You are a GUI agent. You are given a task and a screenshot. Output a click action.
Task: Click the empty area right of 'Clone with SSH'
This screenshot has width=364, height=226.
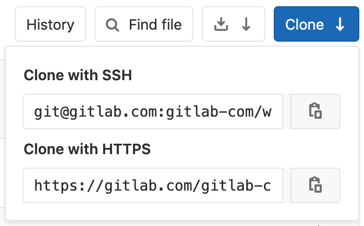click(235, 76)
